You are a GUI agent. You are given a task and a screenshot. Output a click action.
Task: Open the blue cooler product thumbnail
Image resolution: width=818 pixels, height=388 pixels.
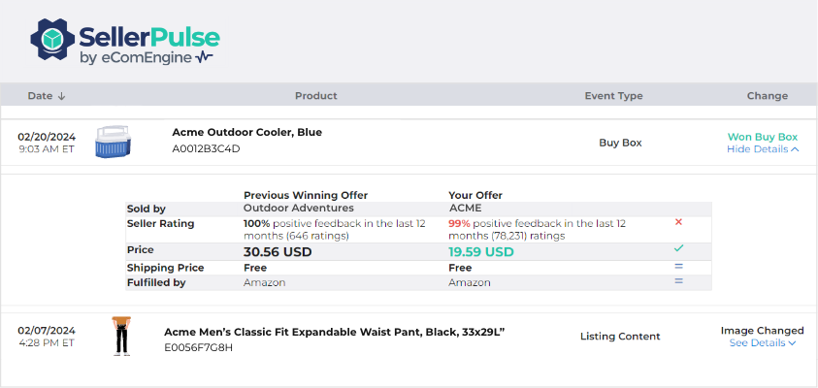[113, 143]
